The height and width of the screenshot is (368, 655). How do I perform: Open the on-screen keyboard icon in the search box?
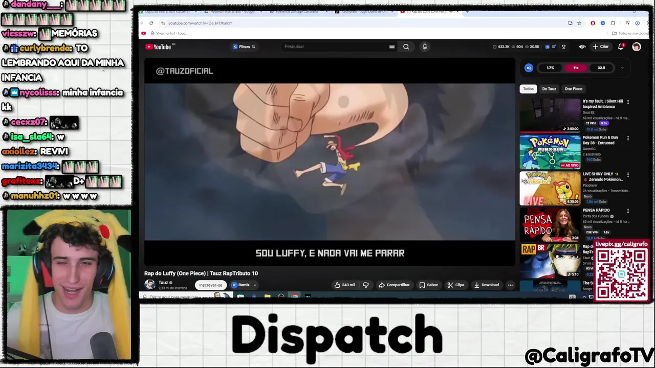click(x=392, y=47)
